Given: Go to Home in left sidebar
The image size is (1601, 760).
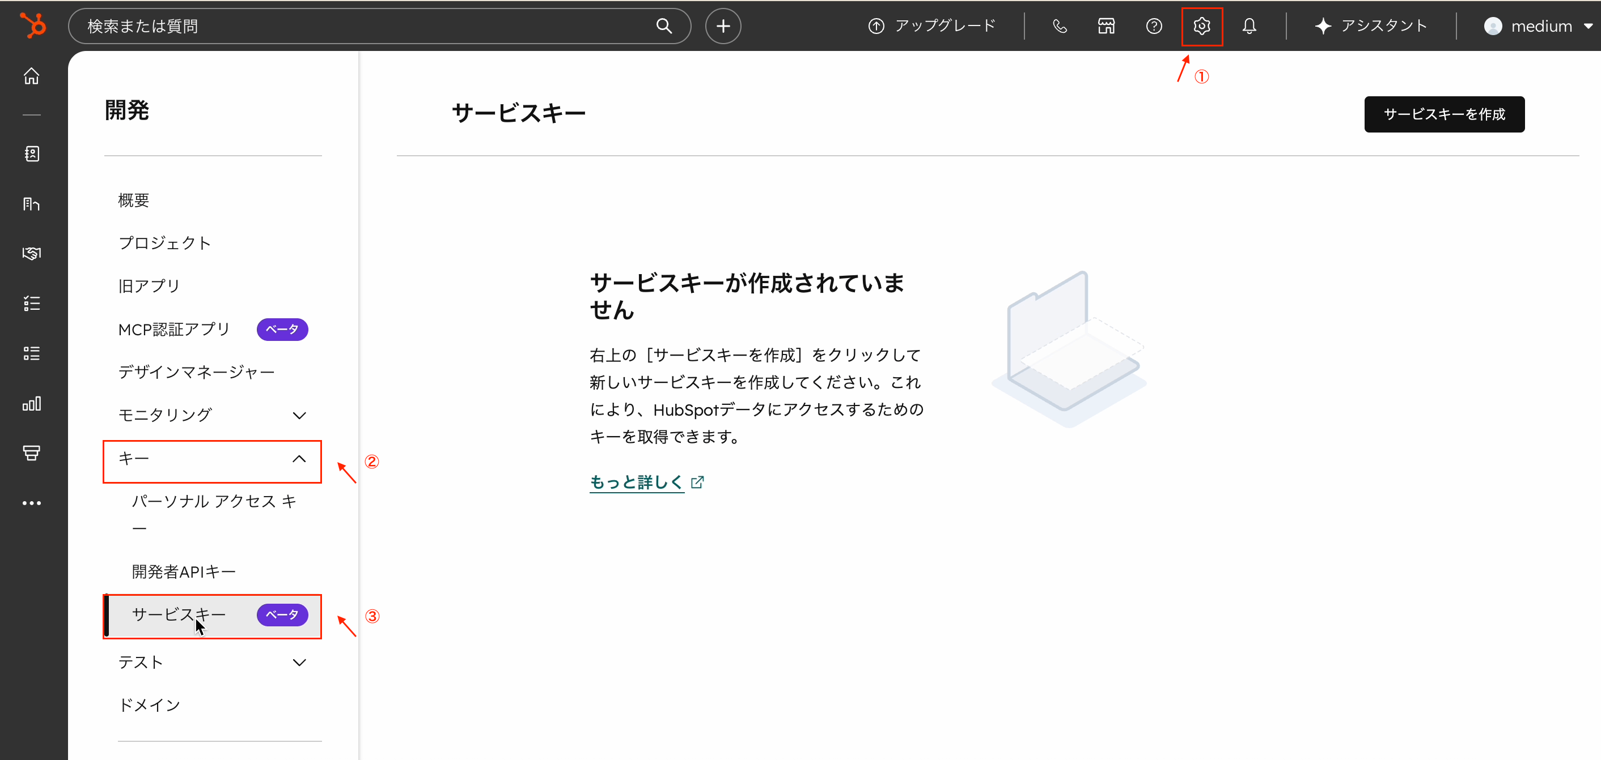Looking at the screenshot, I should [x=32, y=76].
